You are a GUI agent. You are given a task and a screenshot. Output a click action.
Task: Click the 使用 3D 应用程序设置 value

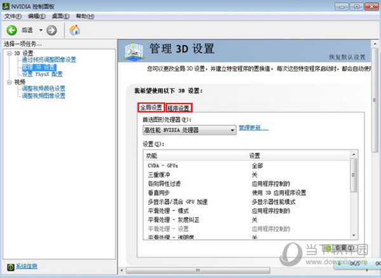(279, 193)
